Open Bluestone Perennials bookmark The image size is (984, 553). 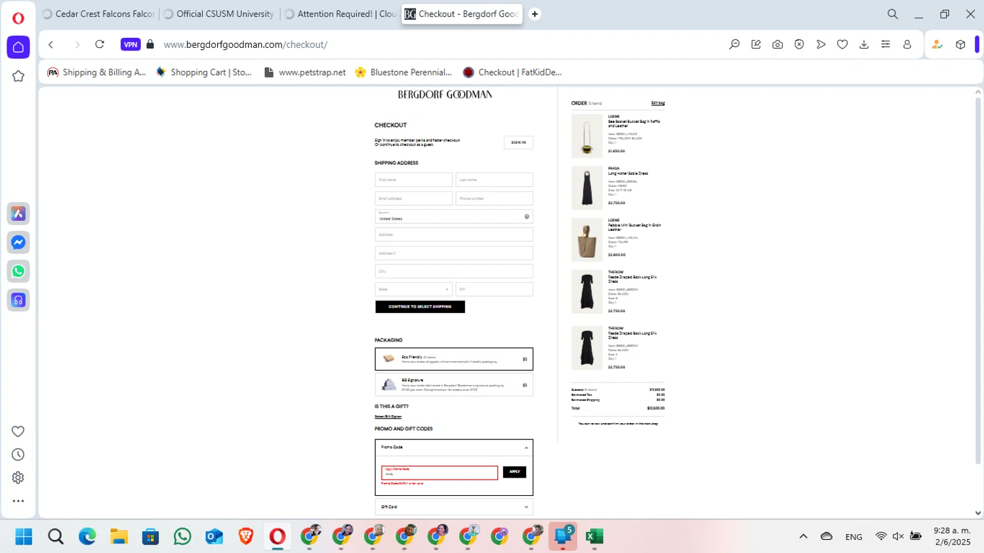point(403,72)
